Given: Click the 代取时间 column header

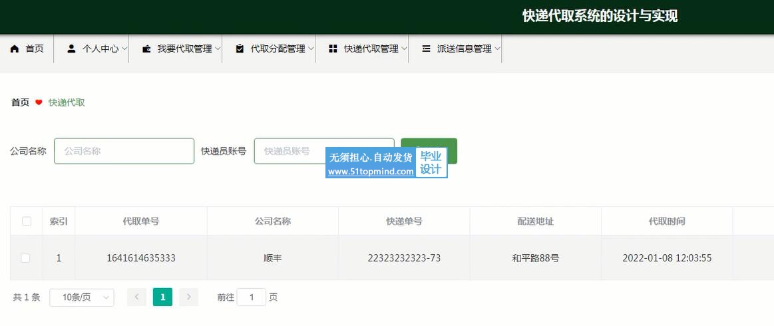Looking at the screenshot, I should point(667,222).
